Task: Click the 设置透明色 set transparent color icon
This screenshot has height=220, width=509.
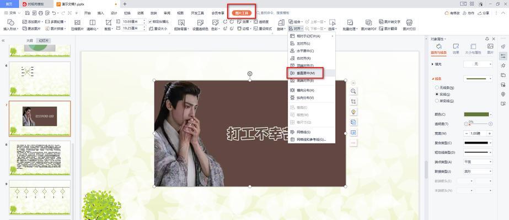Action: pos(200,23)
